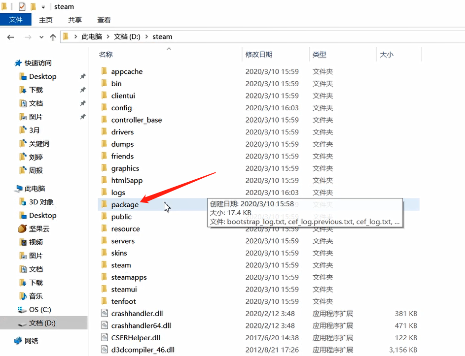Open the customize Quick Access Toolbar dropdown
The image size is (465, 356).
(43, 6)
